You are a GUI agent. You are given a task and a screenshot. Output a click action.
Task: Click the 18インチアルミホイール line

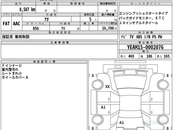pos(139,23)
